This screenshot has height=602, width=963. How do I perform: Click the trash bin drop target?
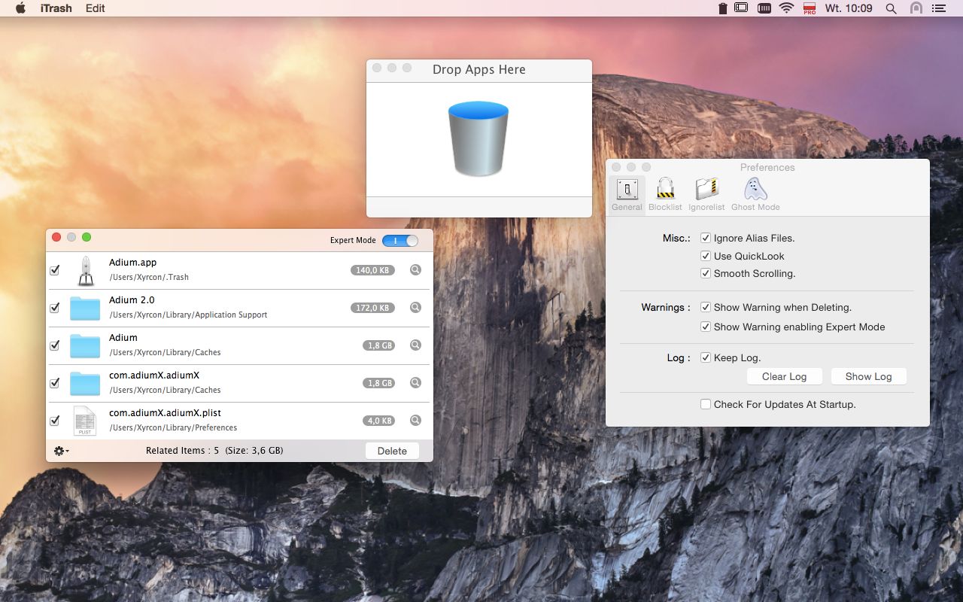(x=478, y=139)
